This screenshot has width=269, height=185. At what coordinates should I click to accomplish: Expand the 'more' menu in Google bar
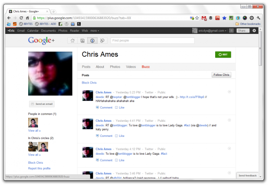coord(95,31)
